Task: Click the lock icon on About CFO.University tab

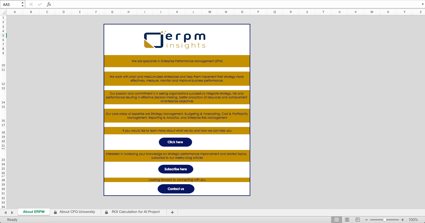Action: click(x=55, y=212)
